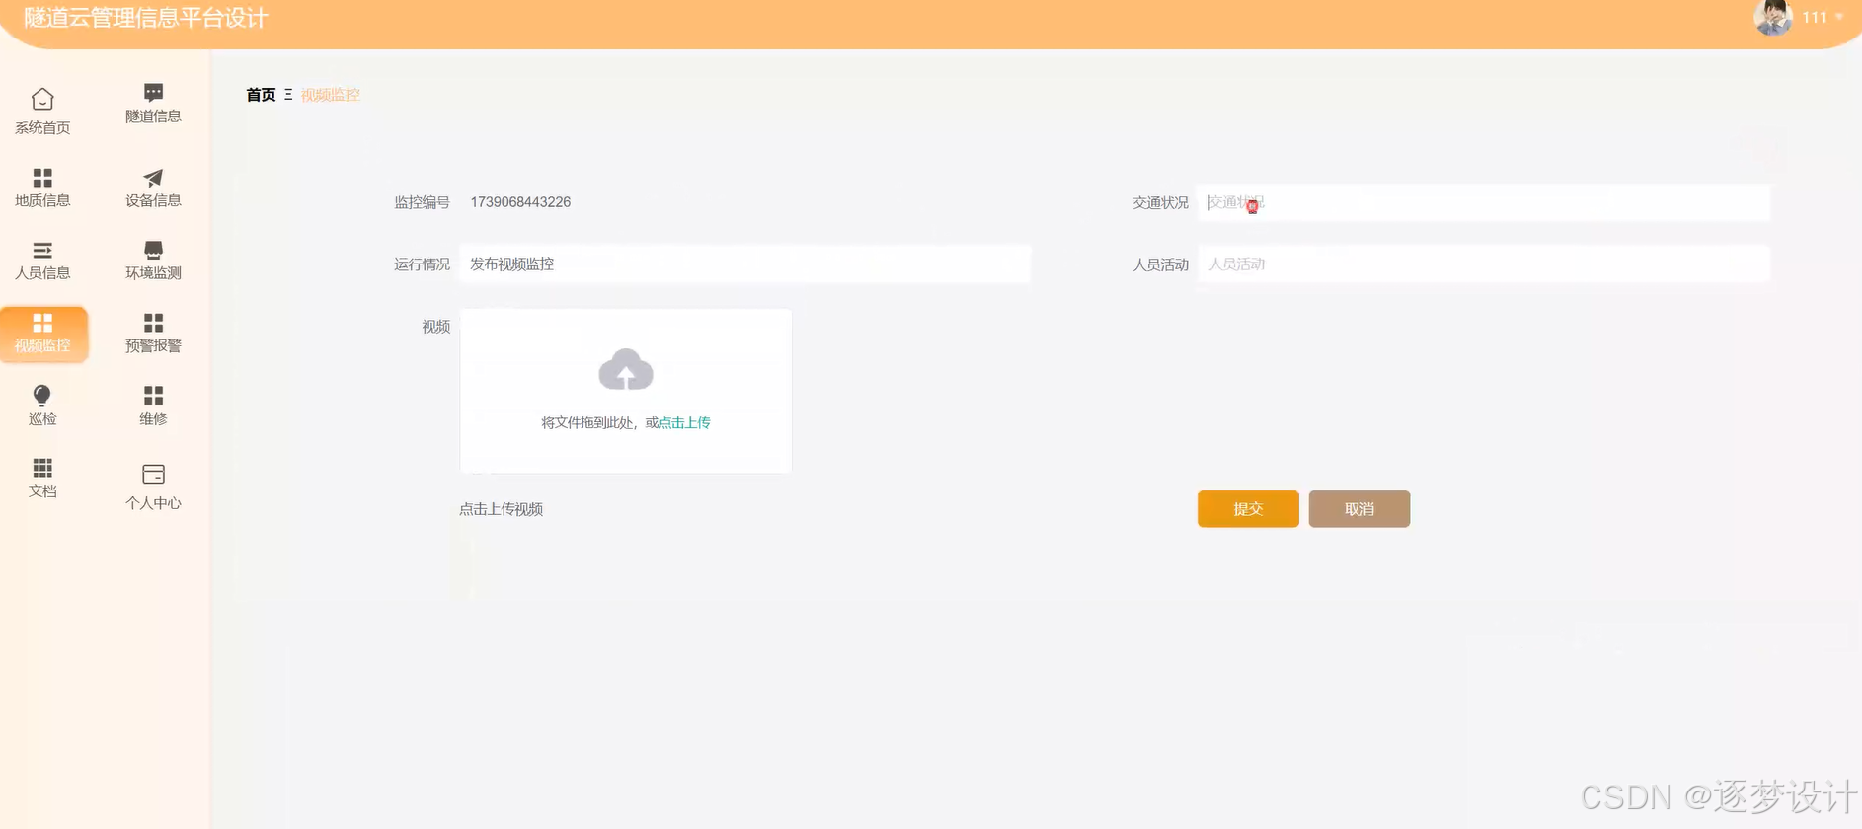The width and height of the screenshot is (1862, 829).
Task: Click the 环境监测 icon
Action: pos(153,250)
